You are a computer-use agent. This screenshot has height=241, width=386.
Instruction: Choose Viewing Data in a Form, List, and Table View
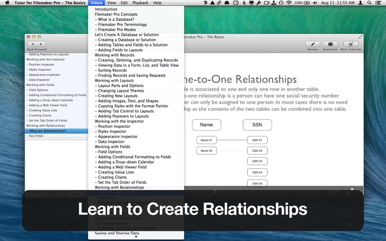coord(136,65)
